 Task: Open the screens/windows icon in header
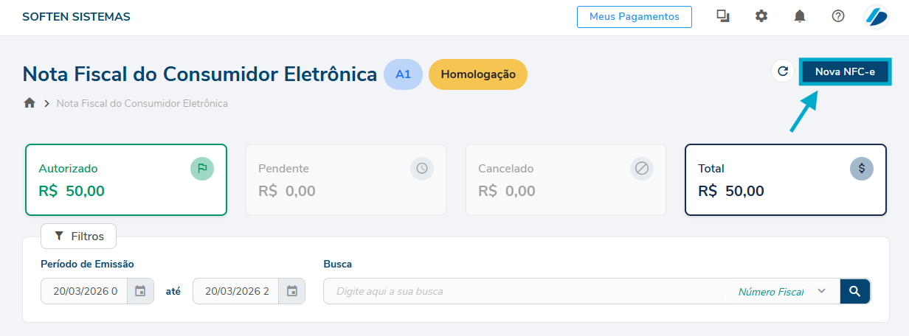723,16
